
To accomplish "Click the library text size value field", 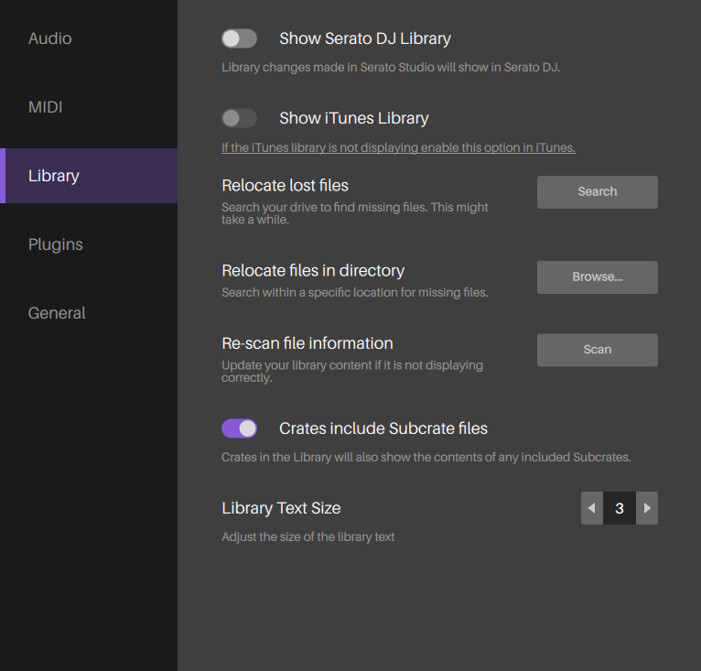I will point(620,508).
